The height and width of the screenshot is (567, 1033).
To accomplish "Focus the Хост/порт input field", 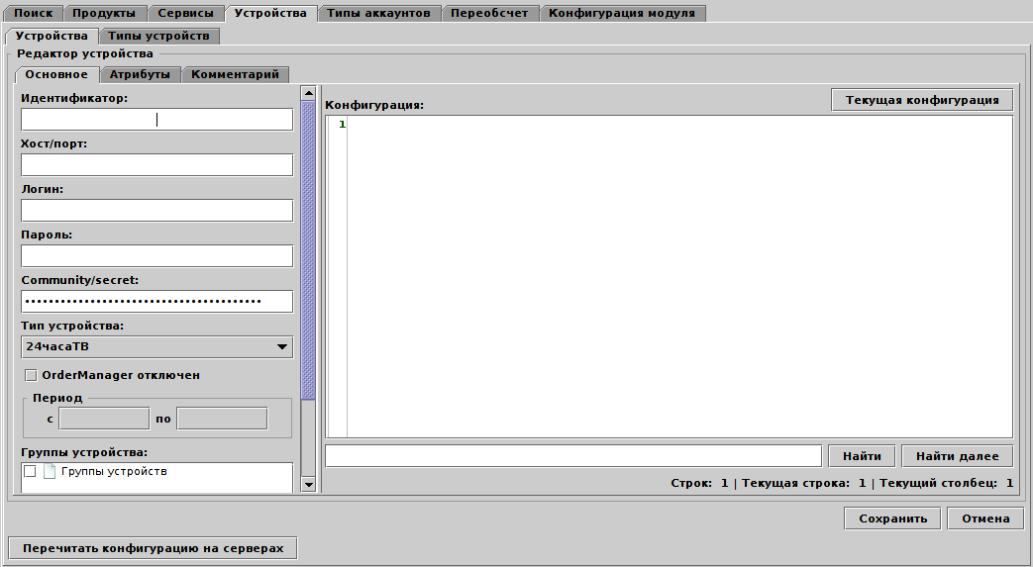I will pyautogui.click(x=156, y=164).
